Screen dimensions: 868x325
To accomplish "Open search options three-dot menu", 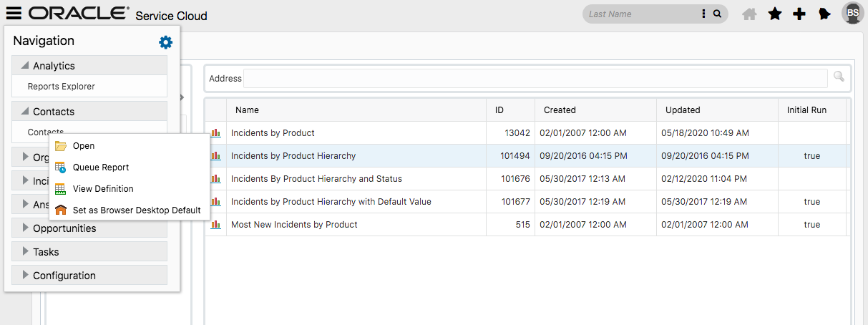I will pyautogui.click(x=703, y=14).
